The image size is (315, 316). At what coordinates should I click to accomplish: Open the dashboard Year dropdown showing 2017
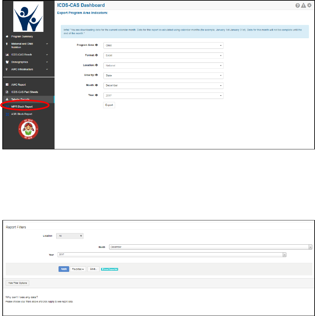pyautogui.click(x=163, y=96)
